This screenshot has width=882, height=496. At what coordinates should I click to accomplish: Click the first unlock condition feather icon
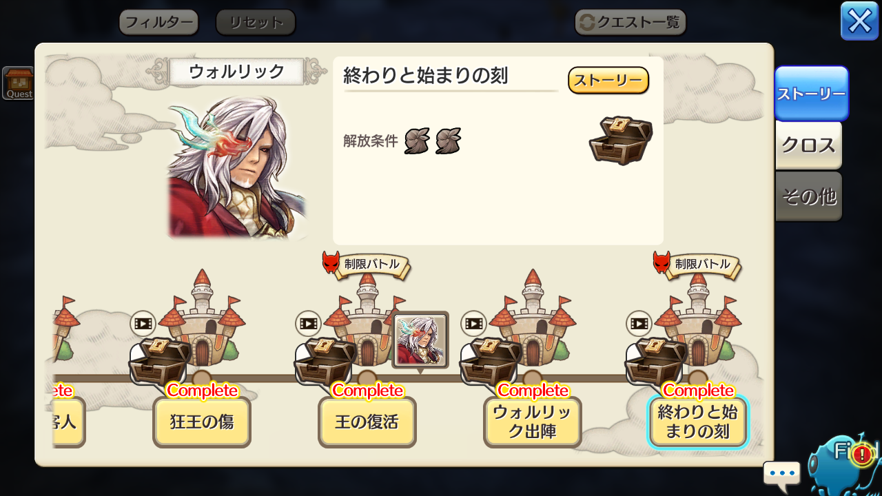[417, 141]
